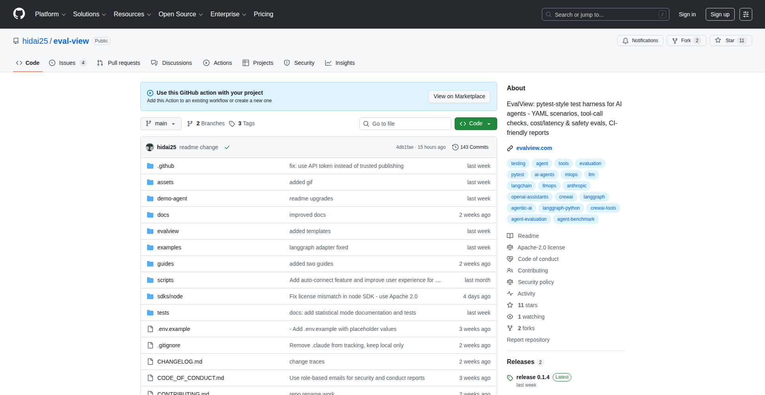Open the evalview folder
This screenshot has height=395, width=765.
168,231
